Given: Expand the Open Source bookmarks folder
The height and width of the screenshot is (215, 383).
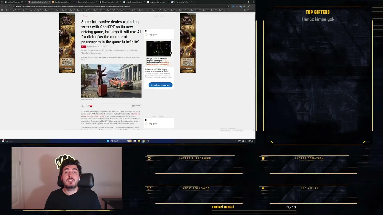Looking at the screenshot, I should point(49,10).
